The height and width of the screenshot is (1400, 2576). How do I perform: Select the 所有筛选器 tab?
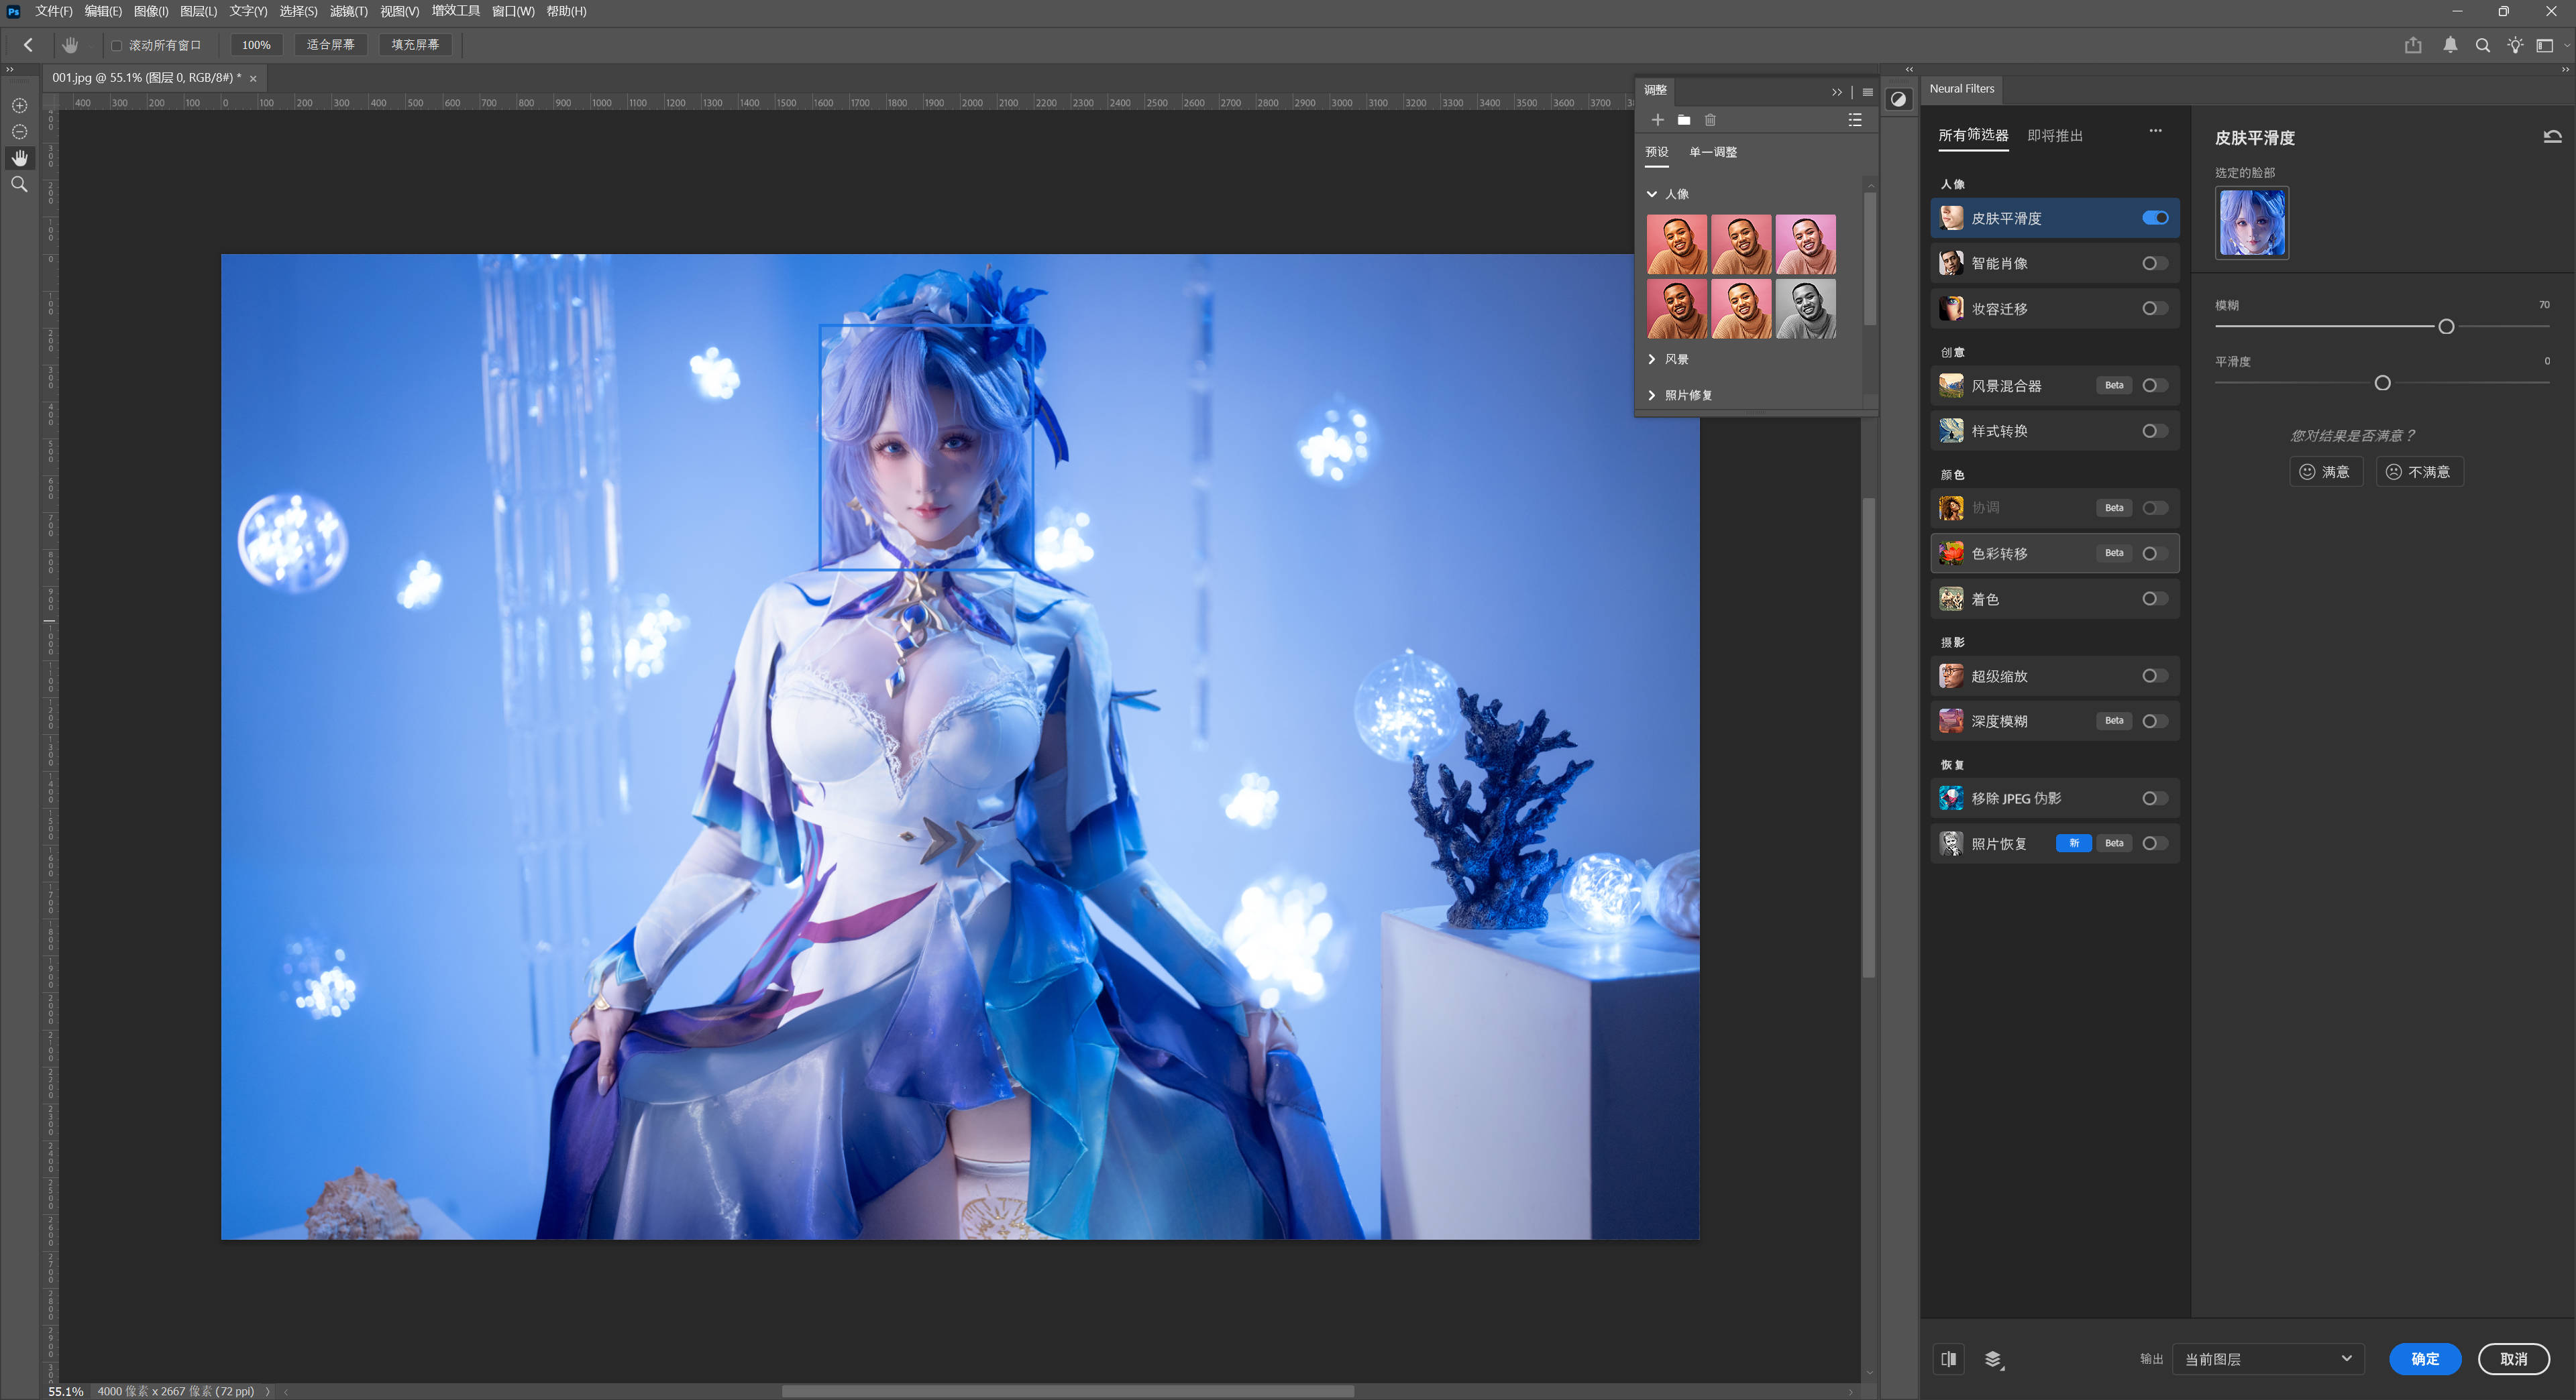coord(1972,135)
